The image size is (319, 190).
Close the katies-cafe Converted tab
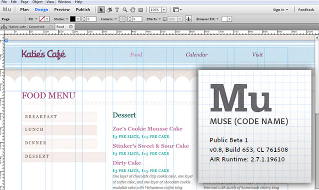click(x=51, y=26)
